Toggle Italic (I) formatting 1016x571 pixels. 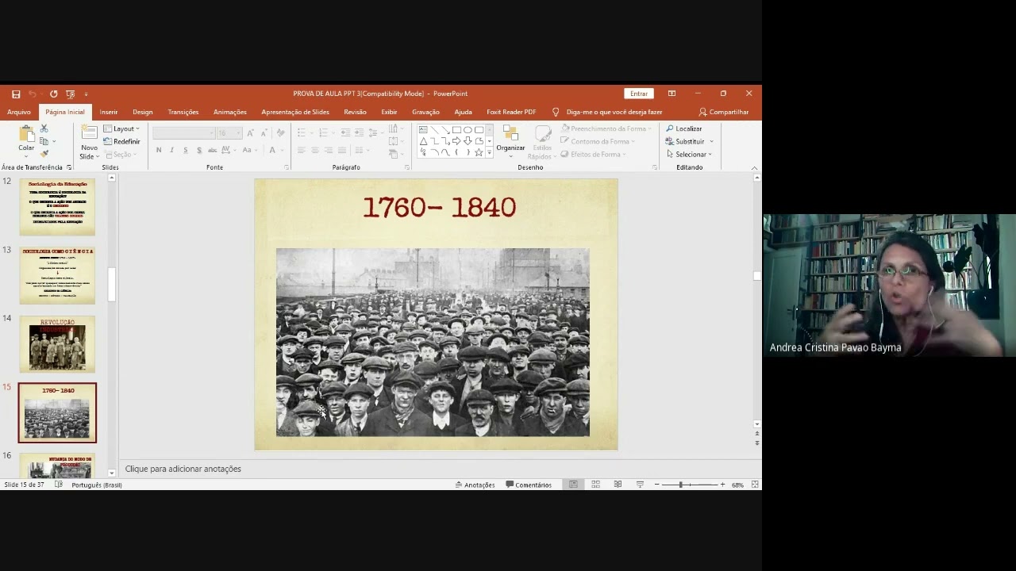[172, 150]
